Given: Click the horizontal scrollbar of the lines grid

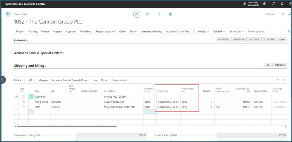Looking at the screenshot, I should point(67,127).
